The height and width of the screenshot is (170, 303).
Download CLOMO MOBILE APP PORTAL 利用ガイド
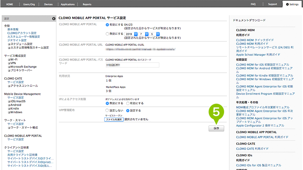tap(262, 137)
